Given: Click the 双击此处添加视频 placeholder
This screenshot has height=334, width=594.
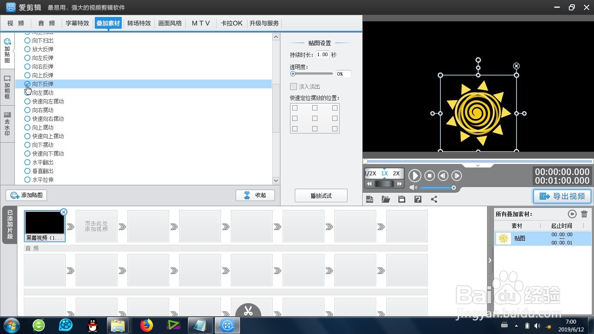Looking at the screenshot, I should 97,226.
